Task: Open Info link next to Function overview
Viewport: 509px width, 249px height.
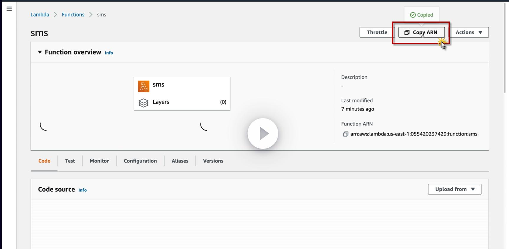Action: tap(109, 53)
